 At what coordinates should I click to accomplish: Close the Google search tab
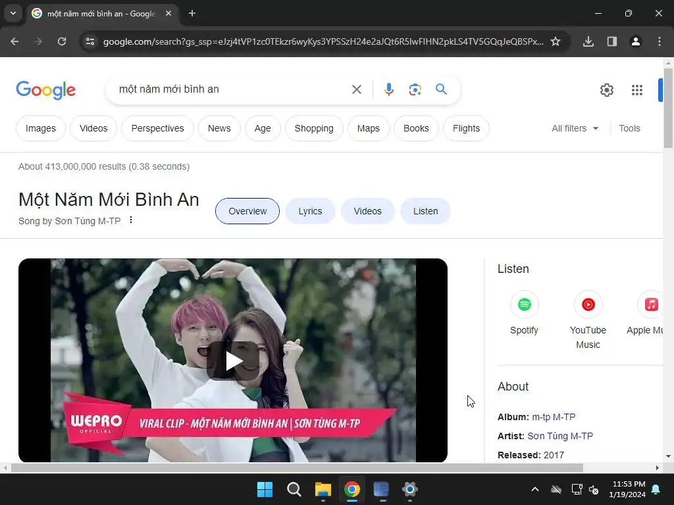168,13
